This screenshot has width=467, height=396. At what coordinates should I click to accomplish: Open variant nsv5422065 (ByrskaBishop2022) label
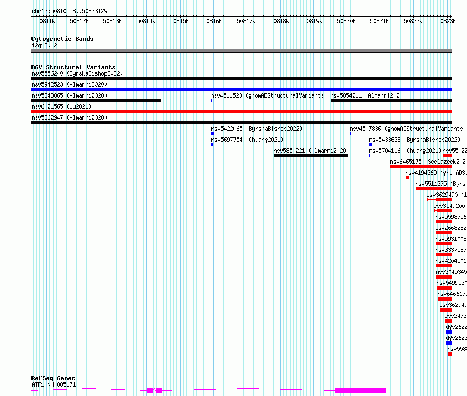[257, 129]
